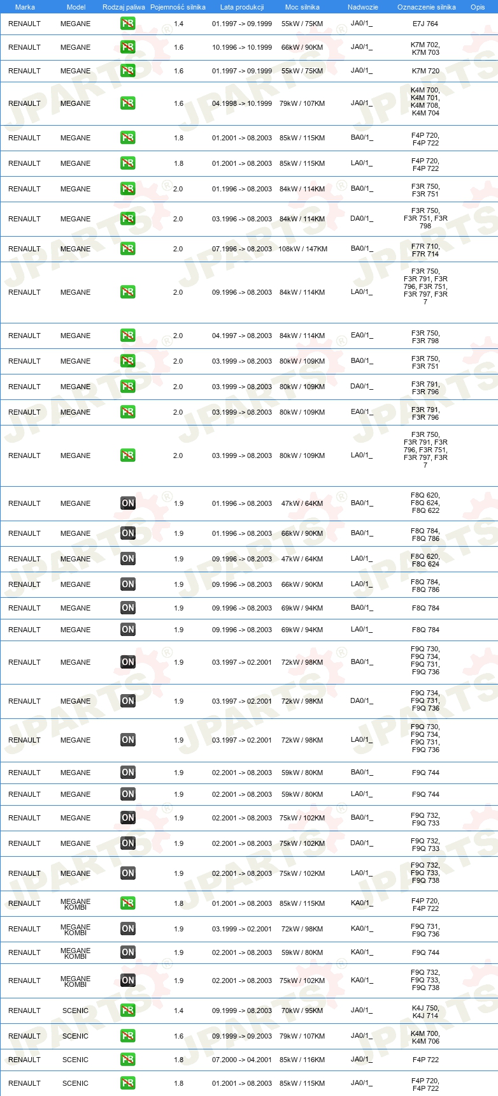Click the petrol icon in the K7M 720 row
498x1096 pixels.
(127, 71)
